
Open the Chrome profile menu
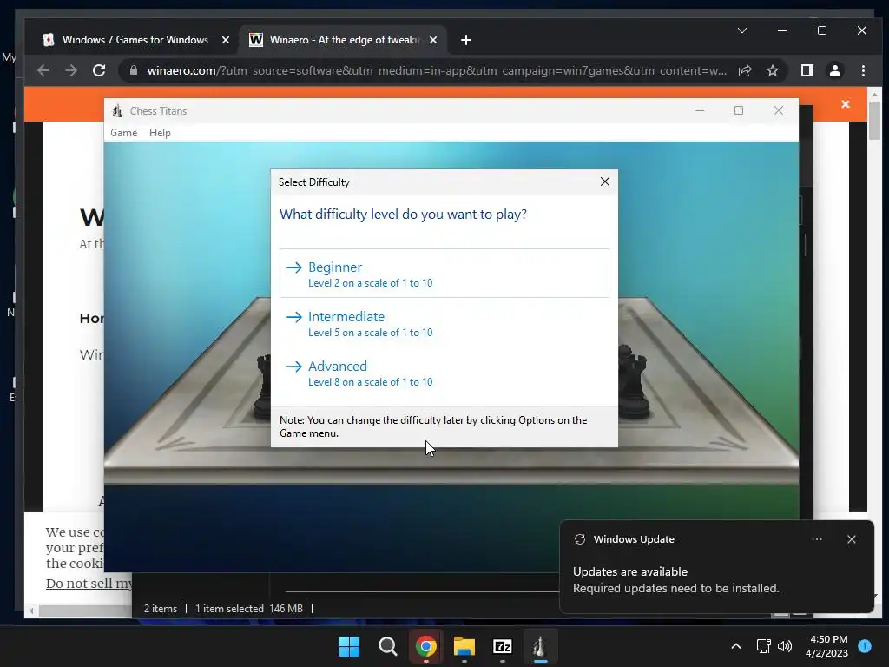click(835, 70)
